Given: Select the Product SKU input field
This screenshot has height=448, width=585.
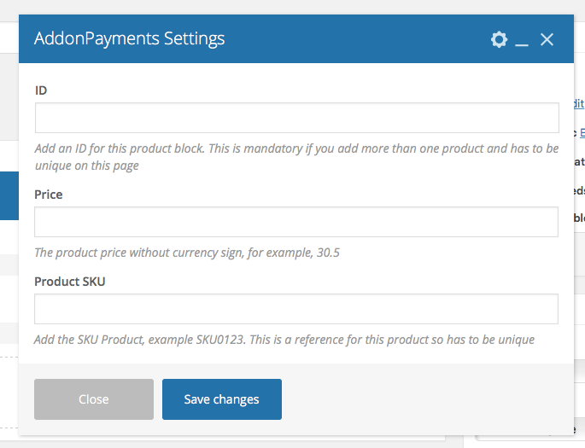Looking at the screenshot, I should point(296,309).
